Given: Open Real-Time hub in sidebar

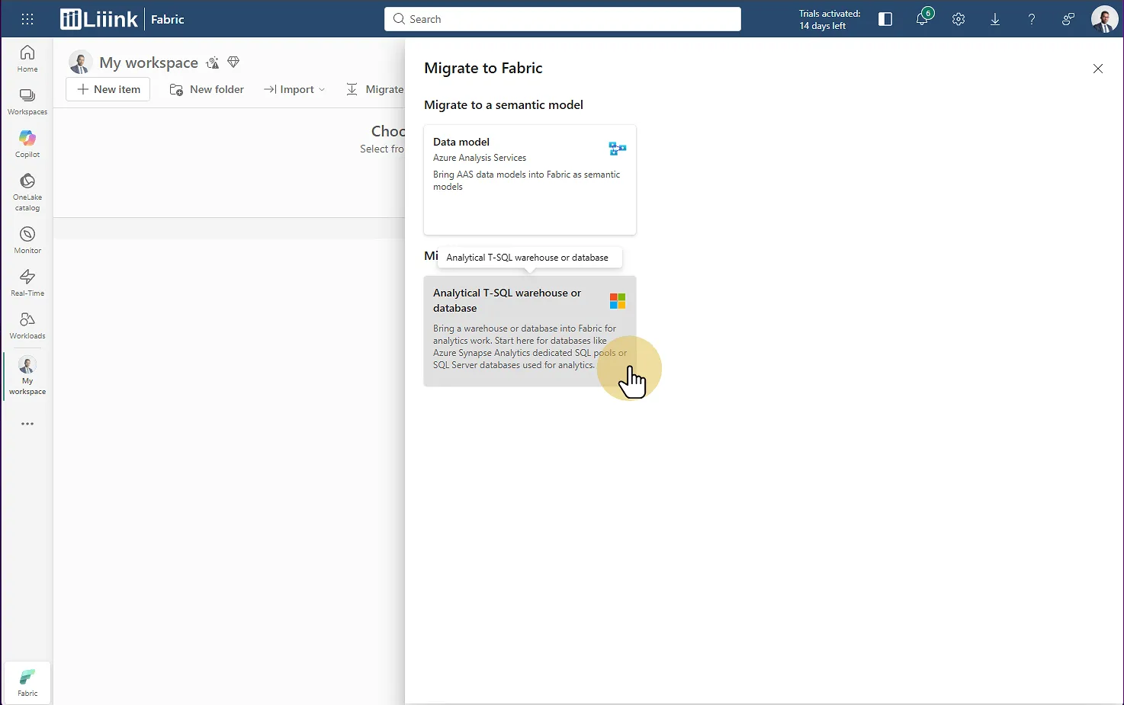Looking at the screenshot, I should coord(27,282).
